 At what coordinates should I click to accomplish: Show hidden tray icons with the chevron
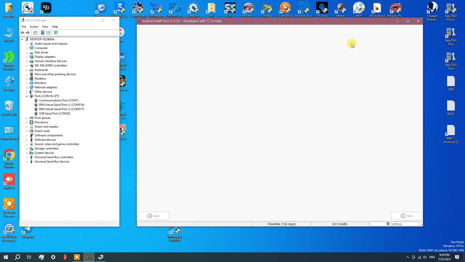[x=407, y=257]
